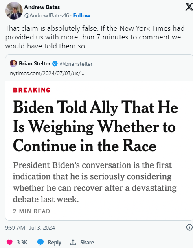Open the nytimes.com article link
The image size is (193, 248).
[47, 74]
